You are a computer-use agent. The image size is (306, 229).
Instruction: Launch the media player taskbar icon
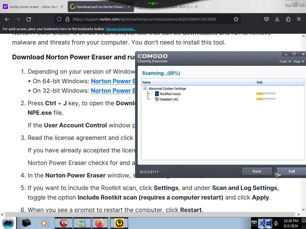tap(44, 223)
